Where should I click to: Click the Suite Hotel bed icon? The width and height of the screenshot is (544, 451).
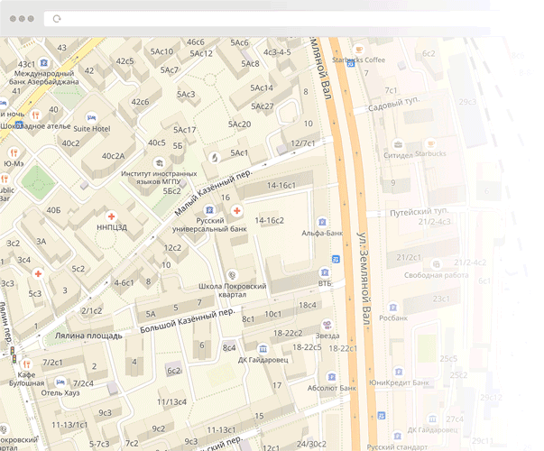pyautogui.click(x=91, y=117)
